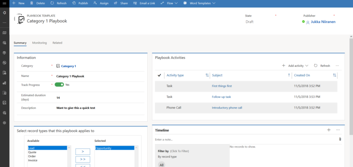
Task: Click the Draft state field
Action: pos(249,22)
